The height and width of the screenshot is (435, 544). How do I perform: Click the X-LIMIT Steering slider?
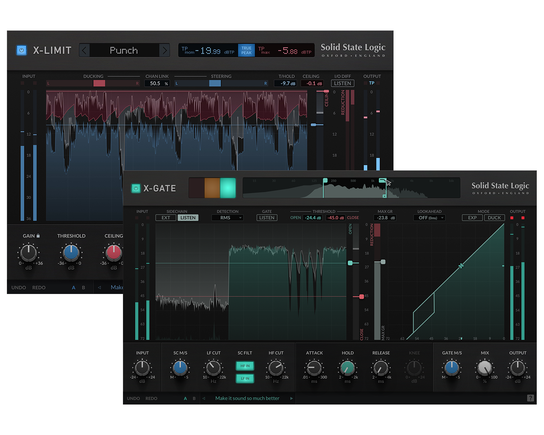(x=221, y=83)
